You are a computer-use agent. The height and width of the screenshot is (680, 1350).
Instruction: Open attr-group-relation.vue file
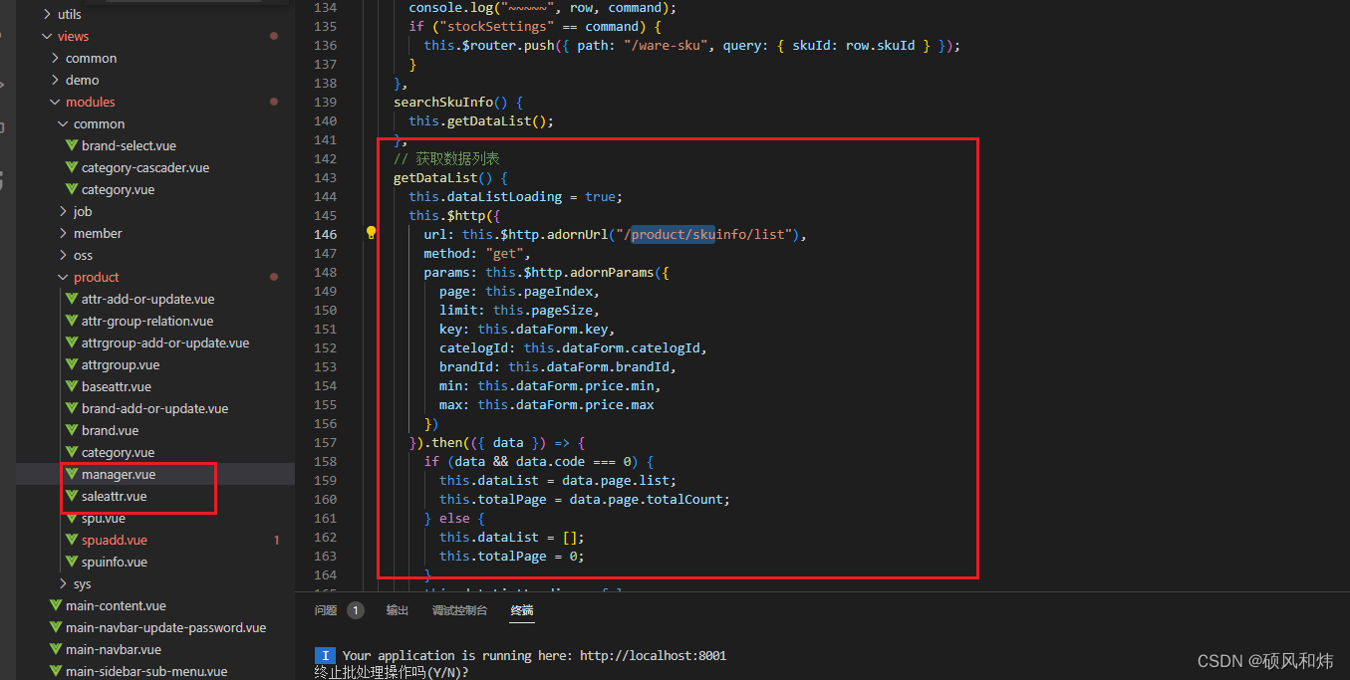coord(147,321)
